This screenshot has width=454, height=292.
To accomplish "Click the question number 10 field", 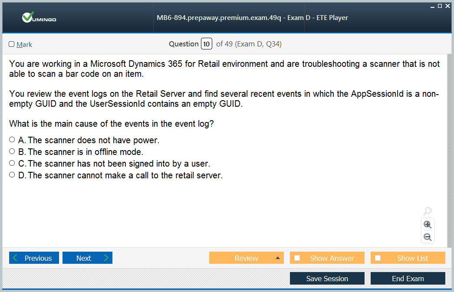I will [x=207, y=44].
